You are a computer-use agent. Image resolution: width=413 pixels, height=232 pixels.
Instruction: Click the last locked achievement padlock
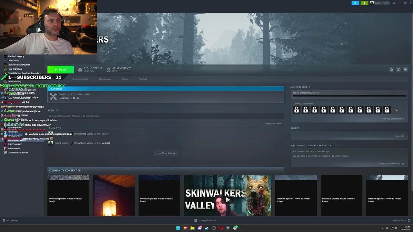(387, 110)
